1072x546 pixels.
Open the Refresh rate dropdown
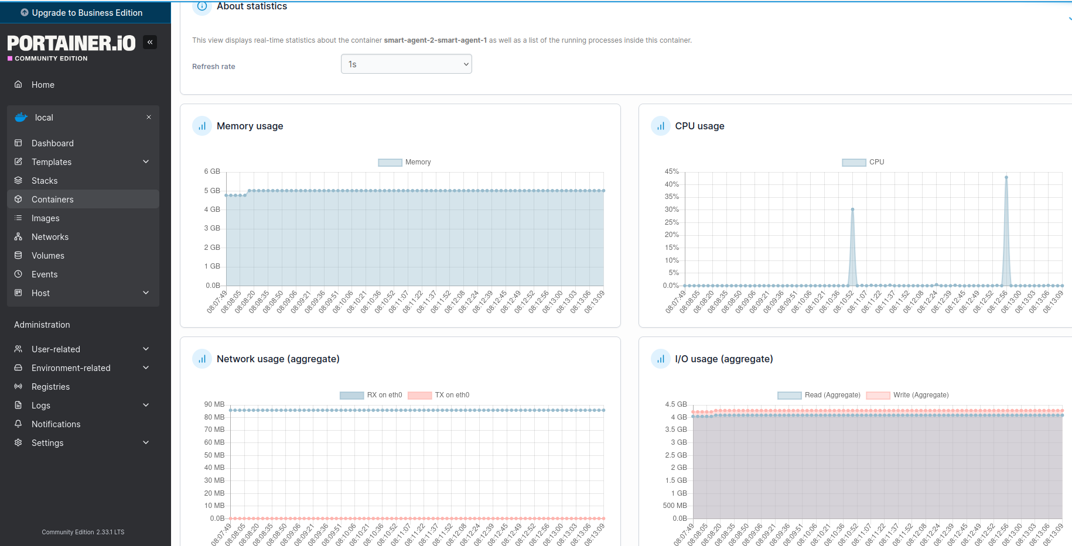(x=406, y=64)
